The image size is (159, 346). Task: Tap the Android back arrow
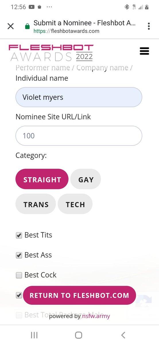click(123, 335)
